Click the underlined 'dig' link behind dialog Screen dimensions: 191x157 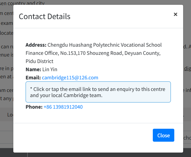(x=187, y=68)
